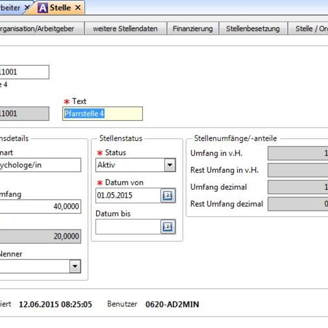Open the Stelle / Org tab
The width and height of the screenshot is (328, 328).
308,29
